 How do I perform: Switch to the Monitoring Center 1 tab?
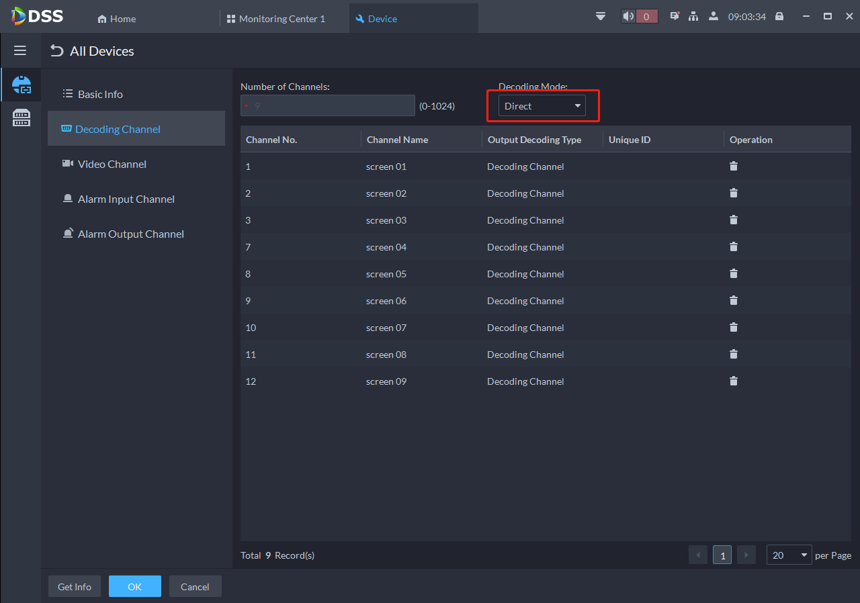pos(276,19)
